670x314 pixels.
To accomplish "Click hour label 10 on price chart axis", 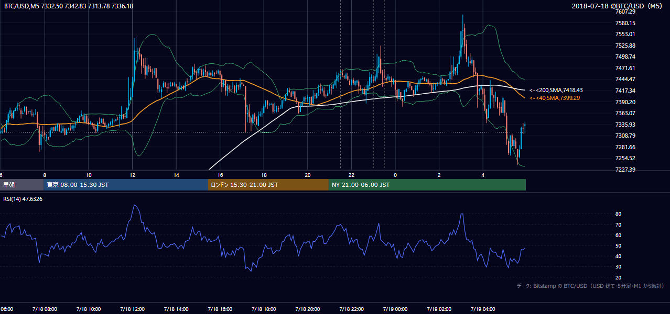I will [x=89, y=175].
